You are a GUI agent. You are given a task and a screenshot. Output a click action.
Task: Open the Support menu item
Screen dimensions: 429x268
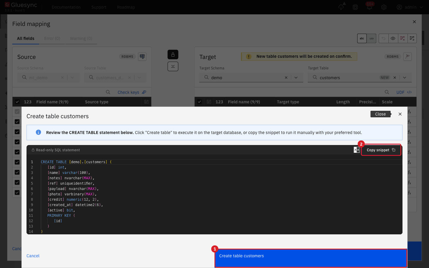[x=99, y=7]
